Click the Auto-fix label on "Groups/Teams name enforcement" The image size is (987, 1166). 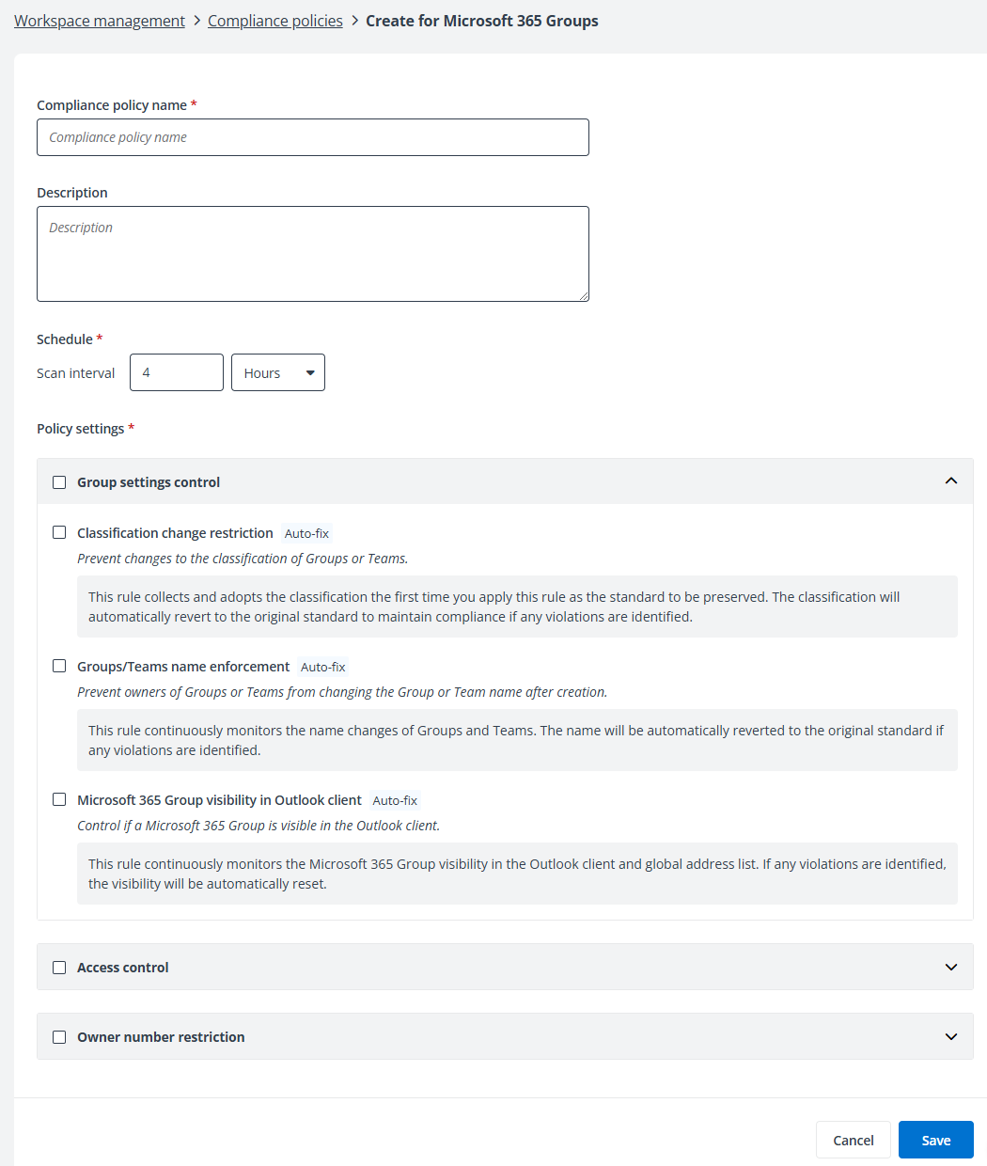point(322,667)
